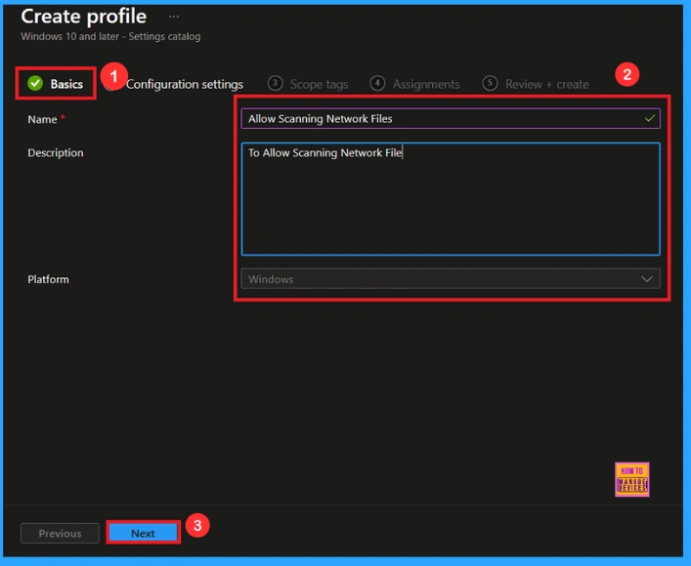691x566 pixels.
Task: Select the Scope tags step label
Action: tap(319, 85)
